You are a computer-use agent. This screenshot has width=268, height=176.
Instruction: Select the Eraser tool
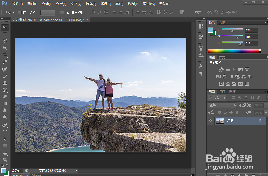(x=5, y=97)
